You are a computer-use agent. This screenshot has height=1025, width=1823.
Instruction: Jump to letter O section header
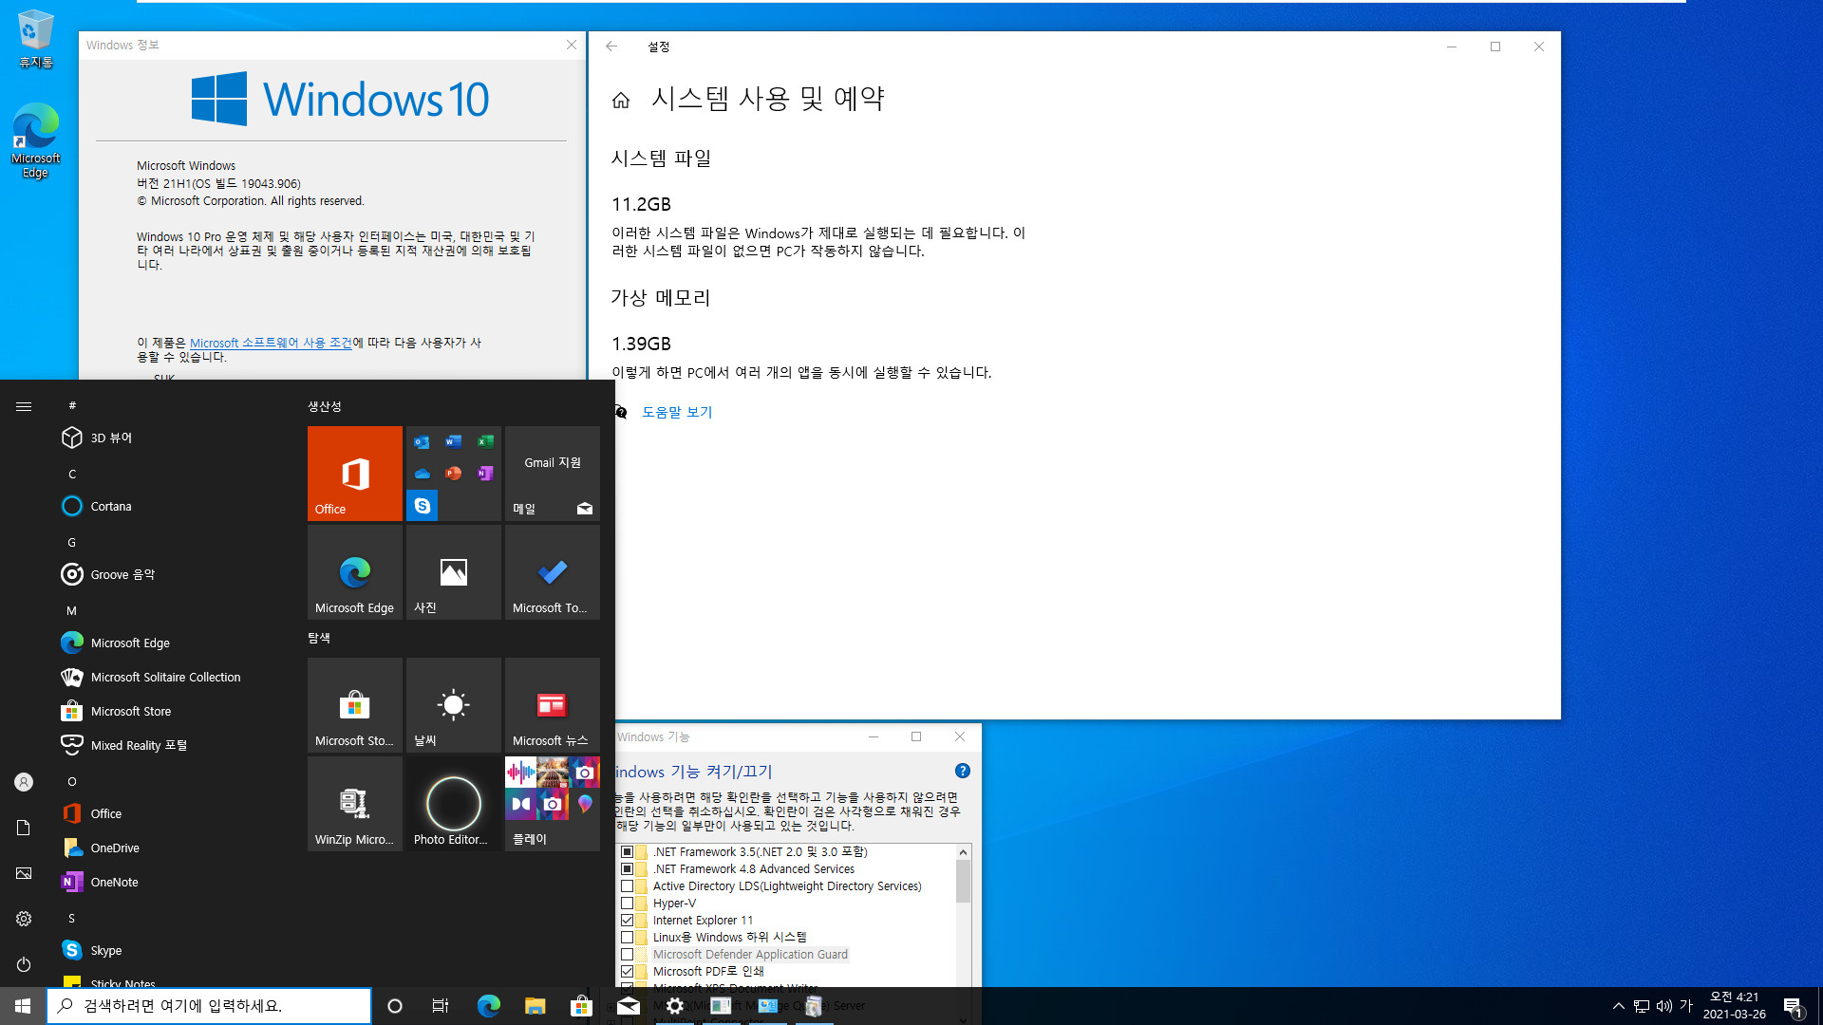coord(71,781)
